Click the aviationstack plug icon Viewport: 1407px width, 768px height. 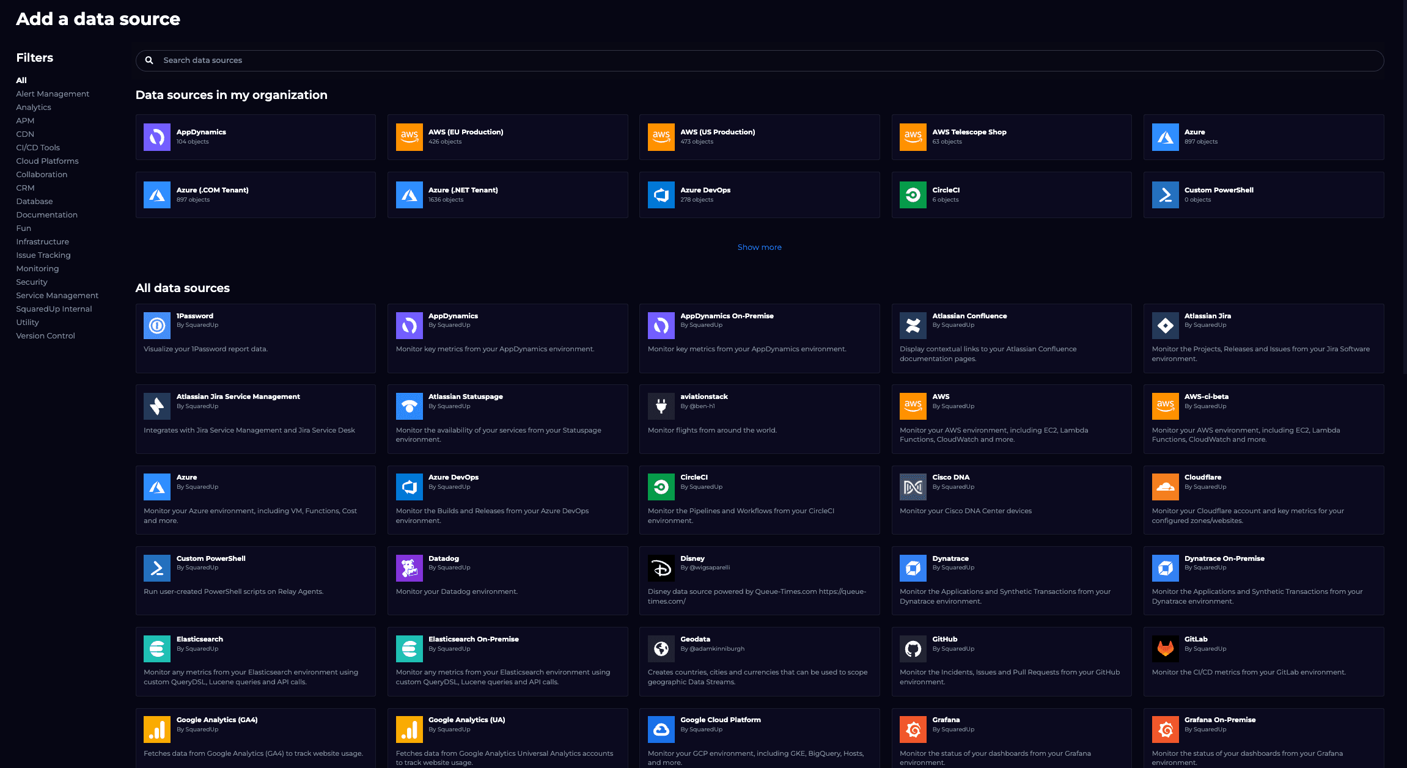coord(661,406)
